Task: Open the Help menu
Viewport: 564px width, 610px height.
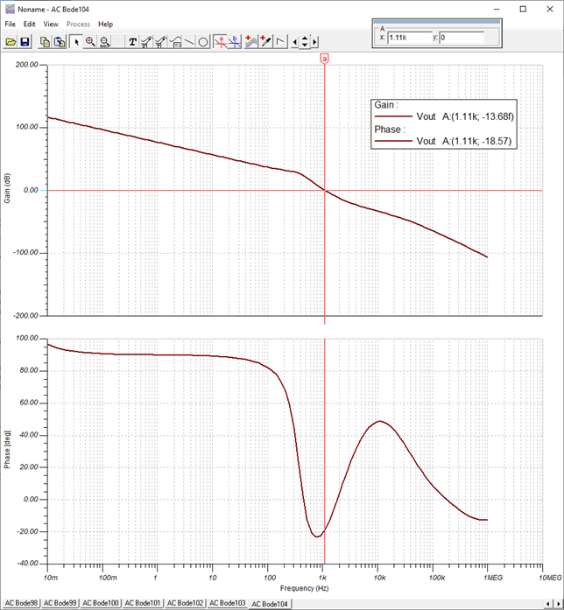Action: (105, 25)
